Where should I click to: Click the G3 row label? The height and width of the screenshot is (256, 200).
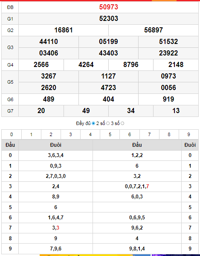(x=10, y=47)
